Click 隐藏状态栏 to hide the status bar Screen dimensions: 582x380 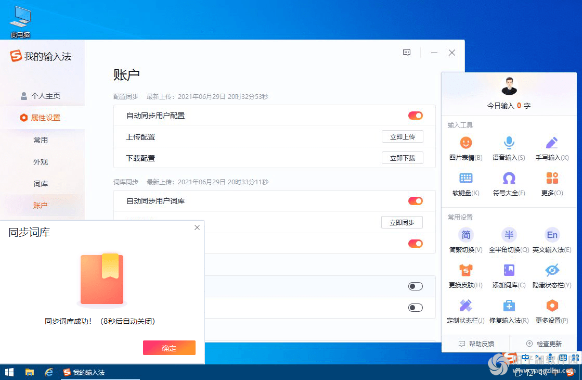click(551, 276)
